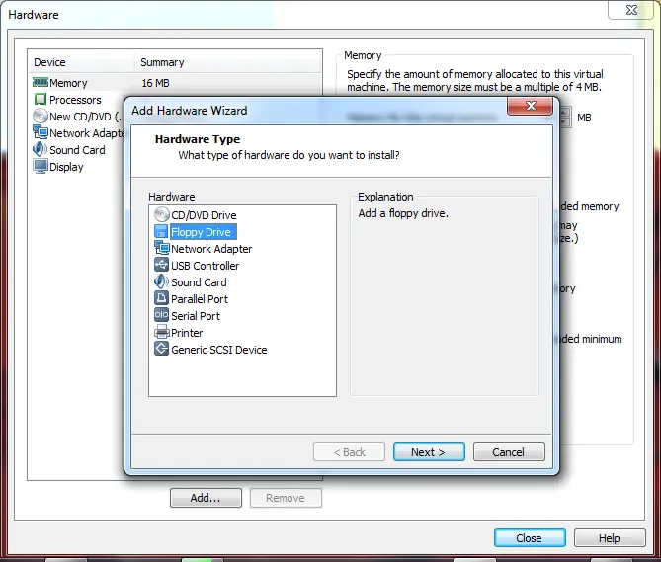The image size is (661, 562).
Task: Close the Add Hardware Wizard dialog
Action: click(531, 106)
